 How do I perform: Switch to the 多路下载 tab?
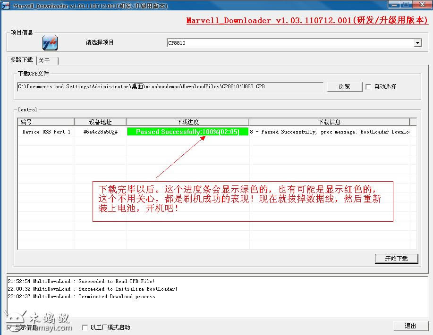(x=22, y=60)
